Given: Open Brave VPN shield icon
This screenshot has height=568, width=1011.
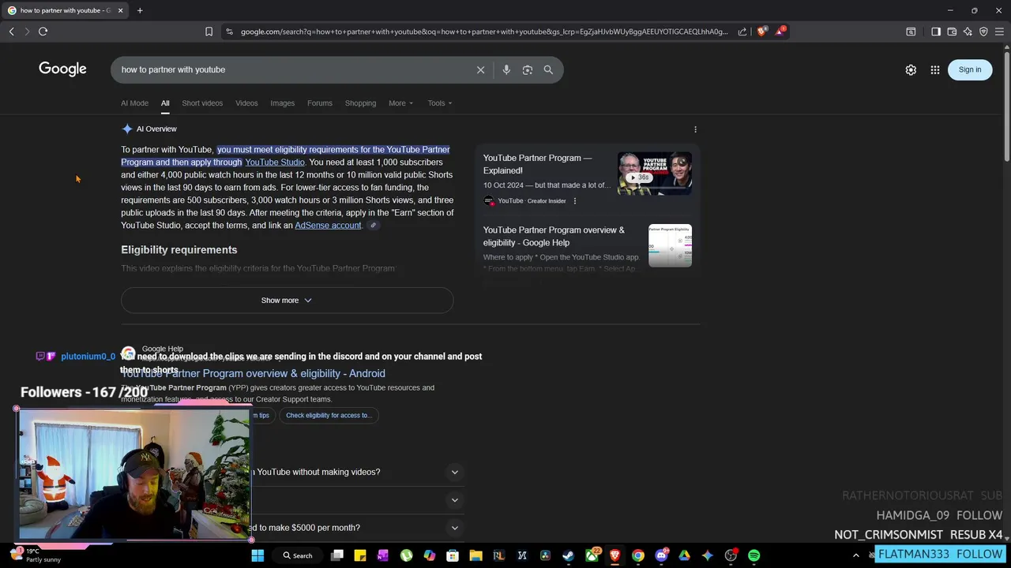Looking at the screenshot, I should (983, 32).
